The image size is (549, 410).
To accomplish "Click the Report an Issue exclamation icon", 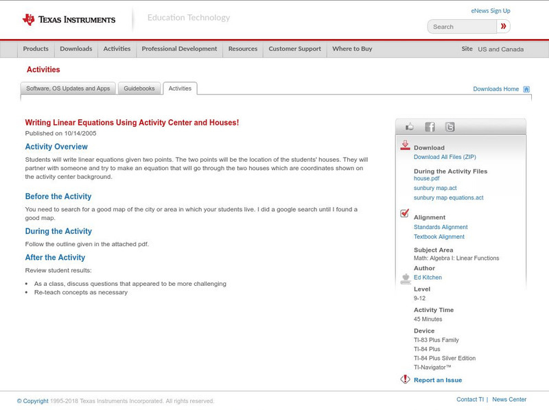I will point(405,379).
